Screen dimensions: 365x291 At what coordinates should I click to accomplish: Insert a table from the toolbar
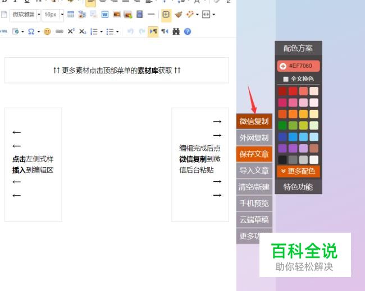point(71,15)
